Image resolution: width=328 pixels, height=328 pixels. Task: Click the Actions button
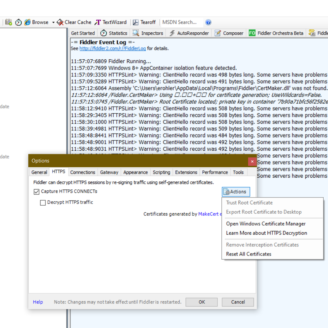point(236,192)
